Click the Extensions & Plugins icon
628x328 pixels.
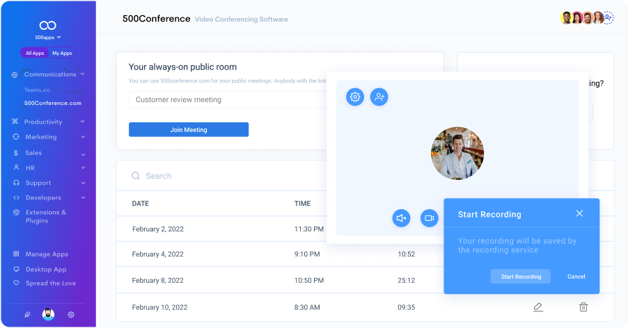coord(17,213)
